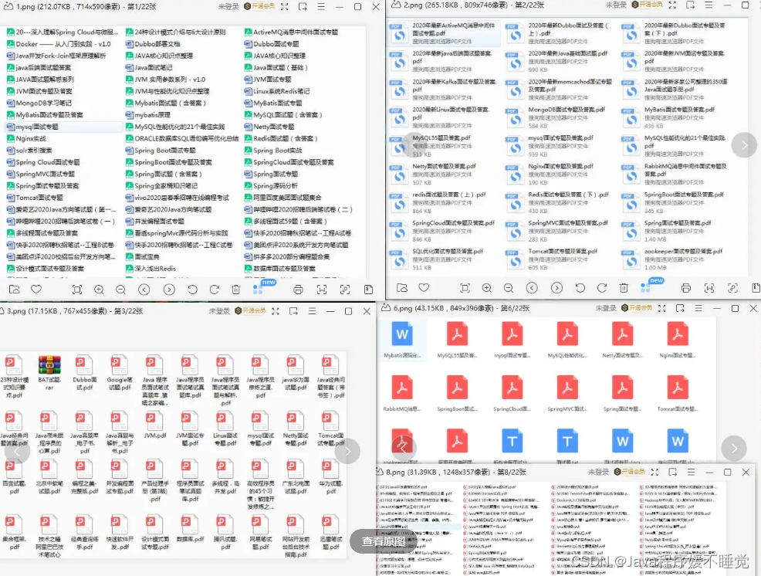This screenshot has width=761, height=576.
Task: Select 'BAT试题.rar' archive in 3.png view
Action: (x=49, y=371)
